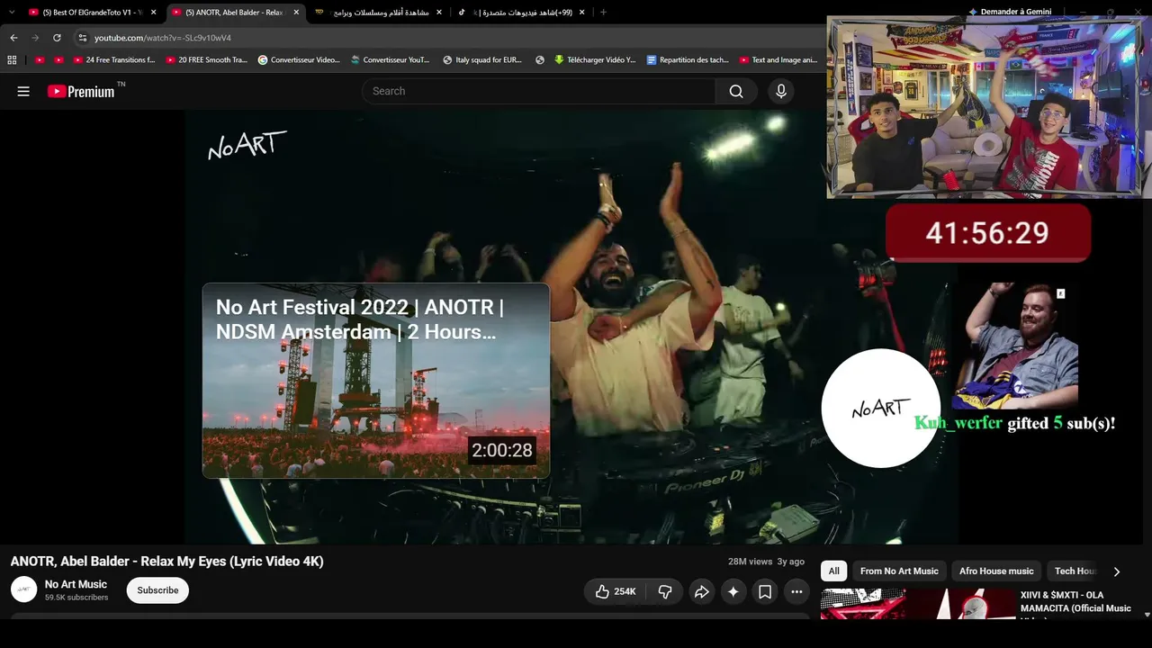Select From No Art Music chip
Image resolution: width=1152 pixels, height=648 pixels.
(x=899, y=571)
